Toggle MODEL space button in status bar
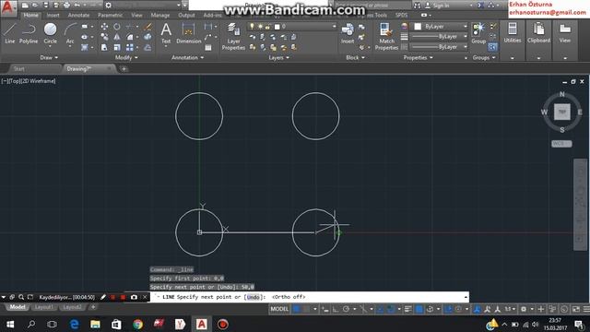 (279, 309)
